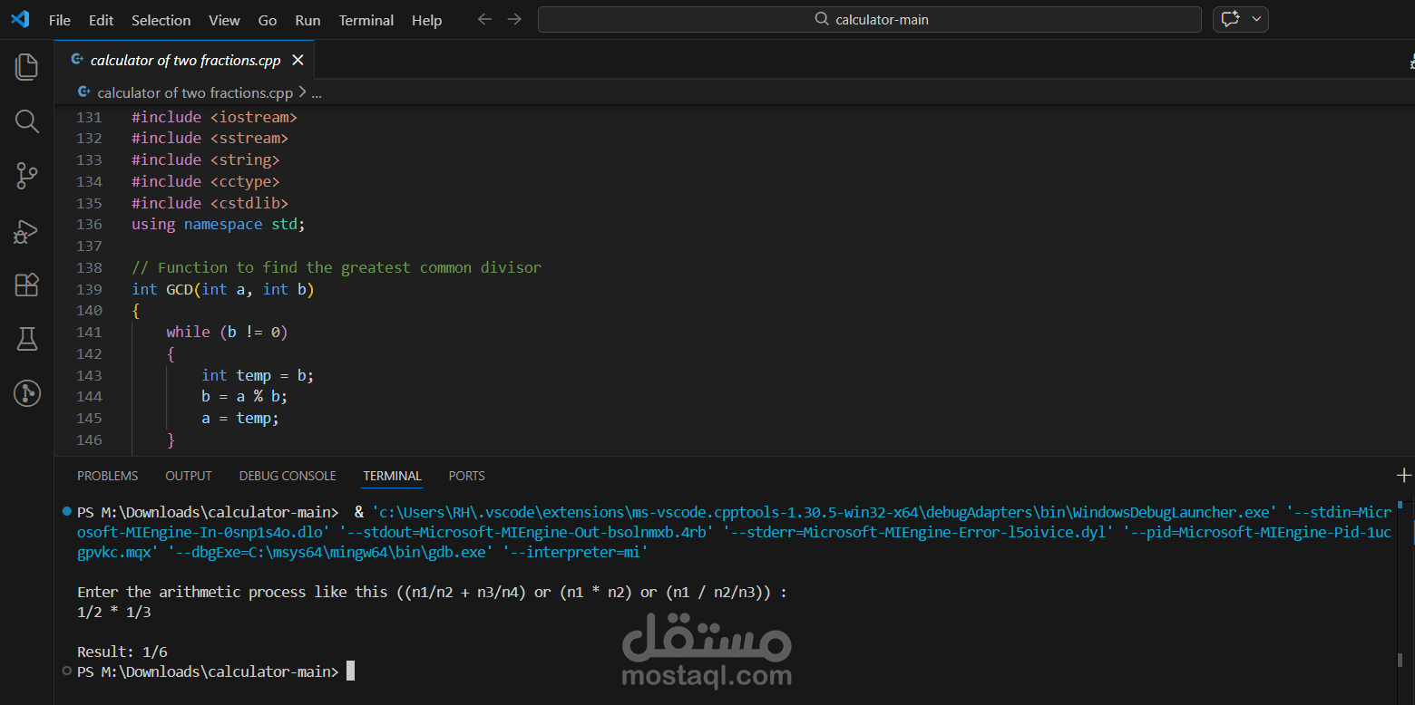Expand the breadcrumb ellipsis after the filename
Screen dimensions: 1415x705
click(316, 92)
